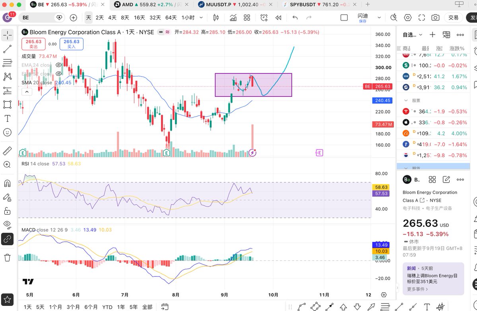The height and width of the screenshot is (311, 477).
Task: Open the 闪迪 layout save dropdown arrow
Action: click(379, 18)
